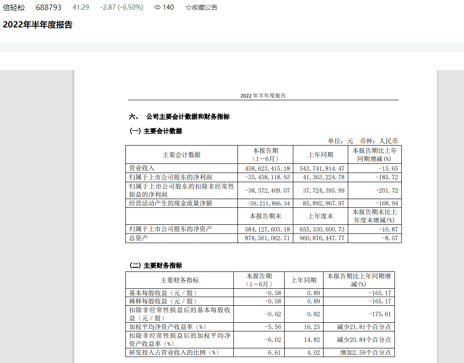Screen dimensions: 464x363
Task: Click the 总资产 row label
Action: coord(139,238)
